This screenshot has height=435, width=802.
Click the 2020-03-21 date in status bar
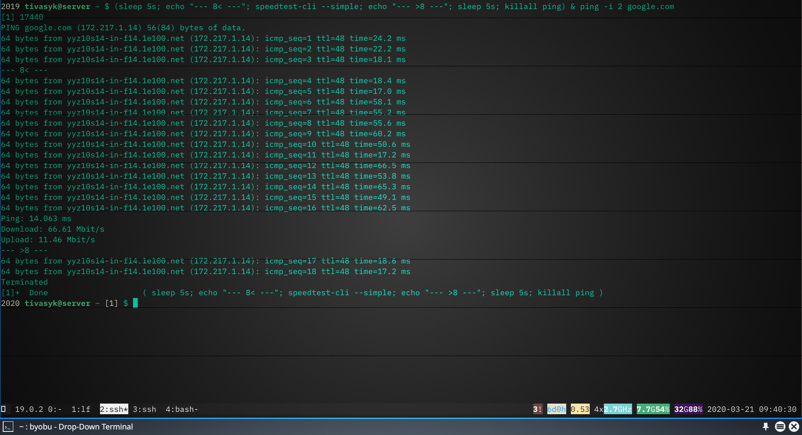[731, 409]
